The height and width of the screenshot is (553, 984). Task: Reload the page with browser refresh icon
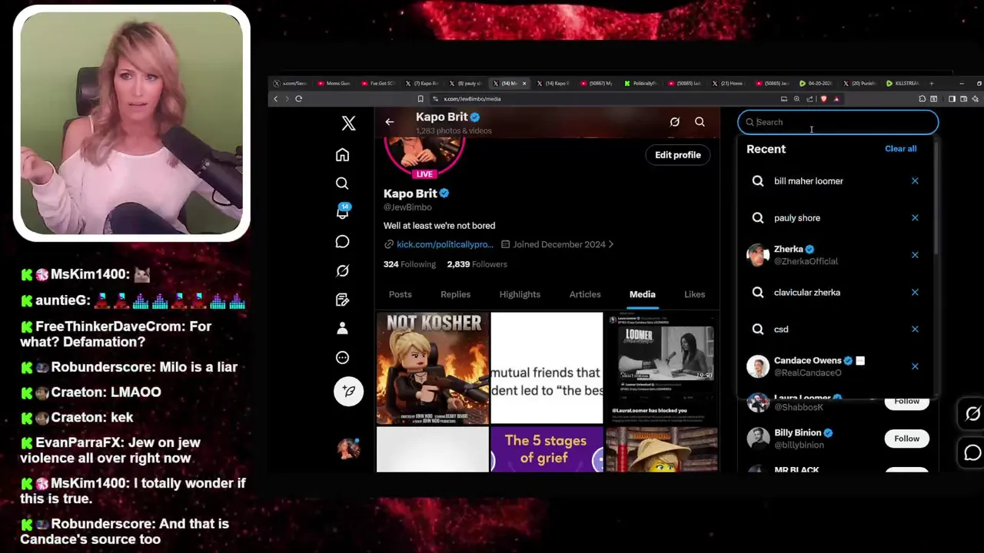point(298,98)
